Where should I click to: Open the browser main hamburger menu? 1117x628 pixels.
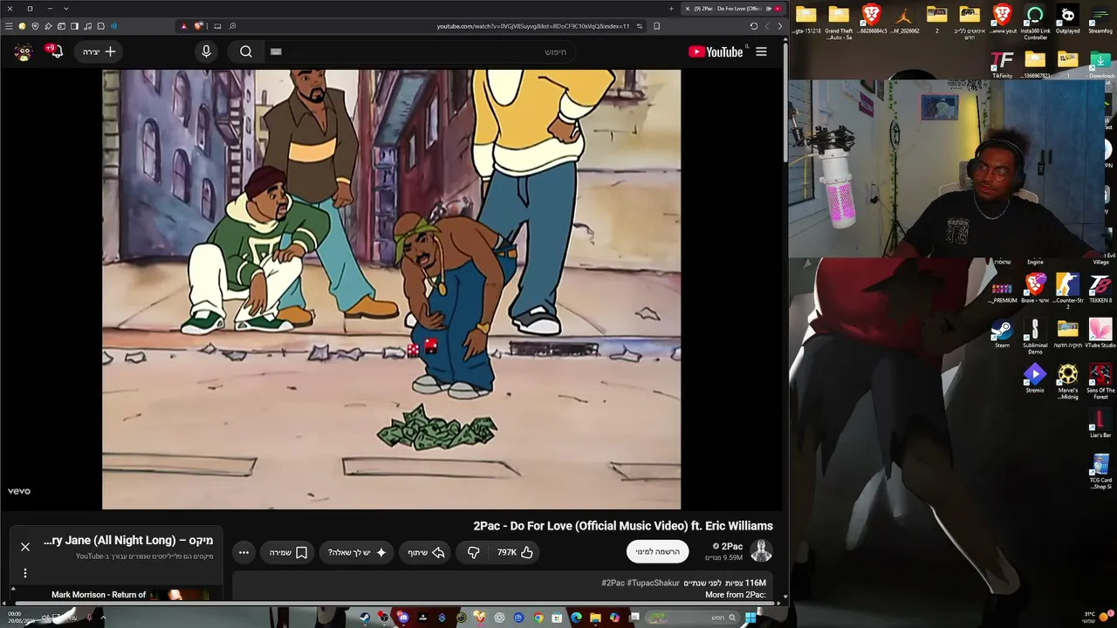pos(10,26)
